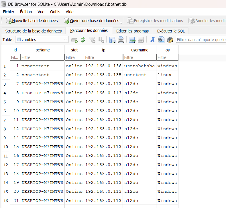Open font format italic A icon
The width and height of the screenshot is (226, 208).
152,40
